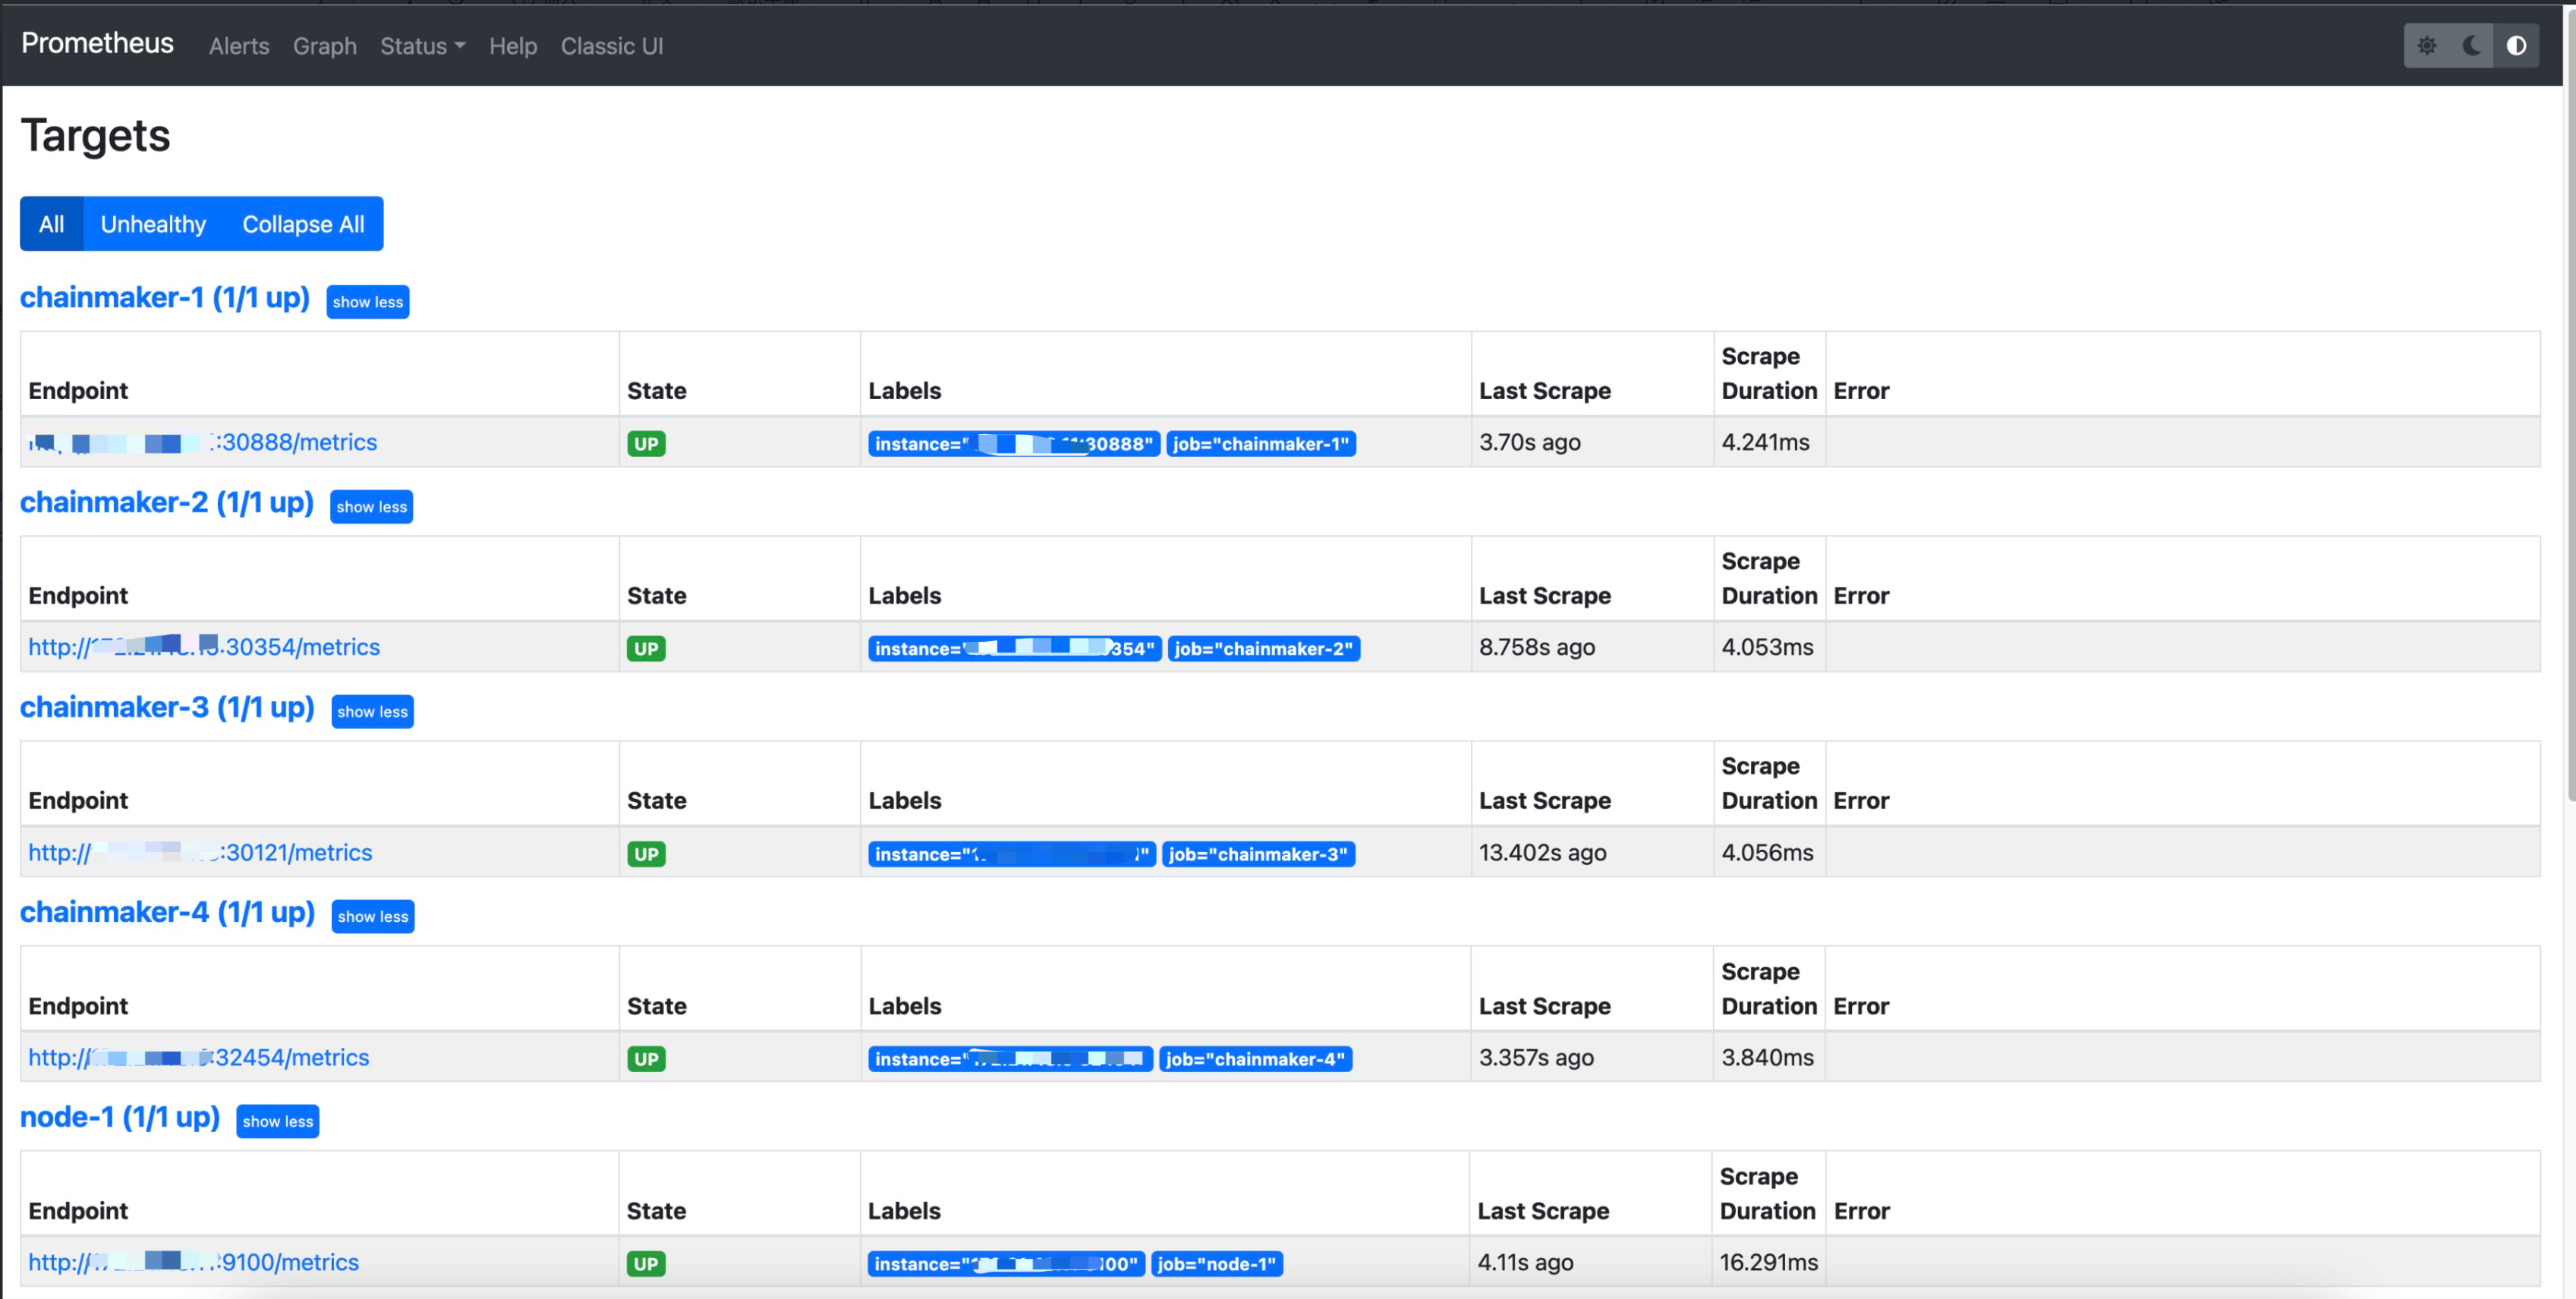Open the Status dropdown menu
This screenshot has width=2576, height=1299.
pyautogui.click(x=422, y=46)
